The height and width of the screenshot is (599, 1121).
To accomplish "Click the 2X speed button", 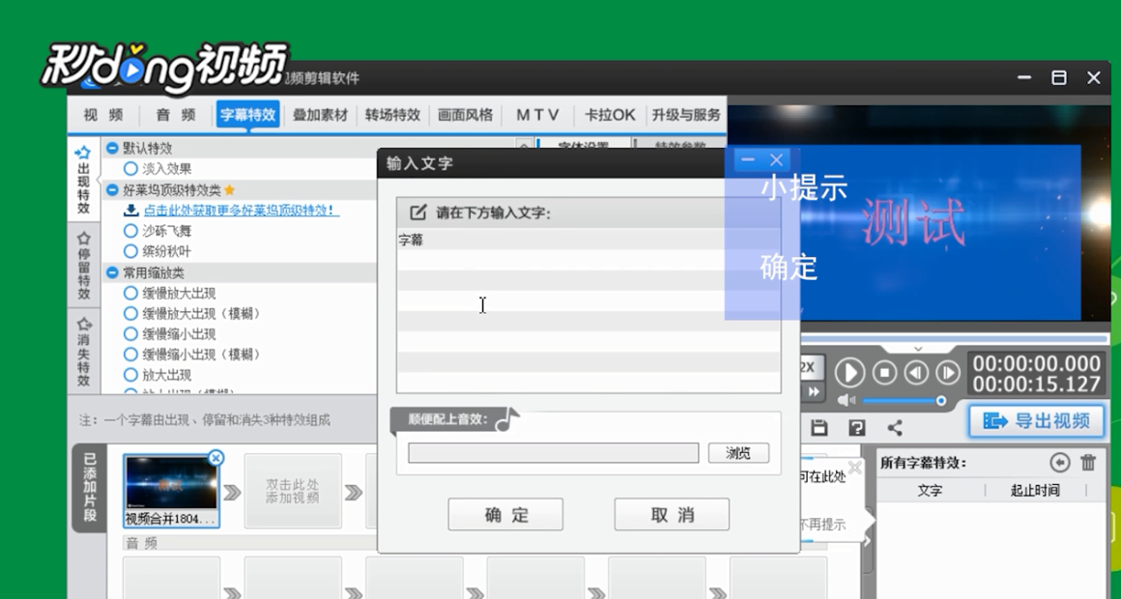I will click(x=809, y=367).
